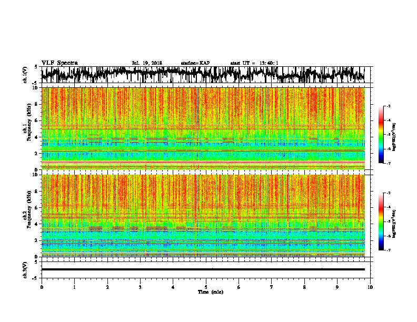Screen dimensions: 417x322
Task: Click time axis tick label '8'
Action: (x=304, y=287)
